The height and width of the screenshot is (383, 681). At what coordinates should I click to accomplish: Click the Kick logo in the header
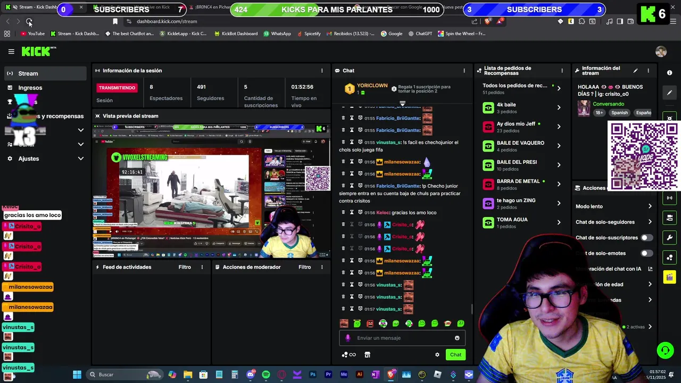(38, 51)
